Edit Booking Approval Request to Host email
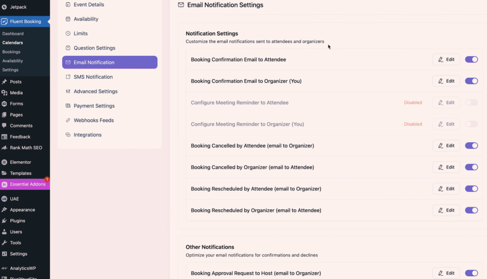 pos(446,273)
